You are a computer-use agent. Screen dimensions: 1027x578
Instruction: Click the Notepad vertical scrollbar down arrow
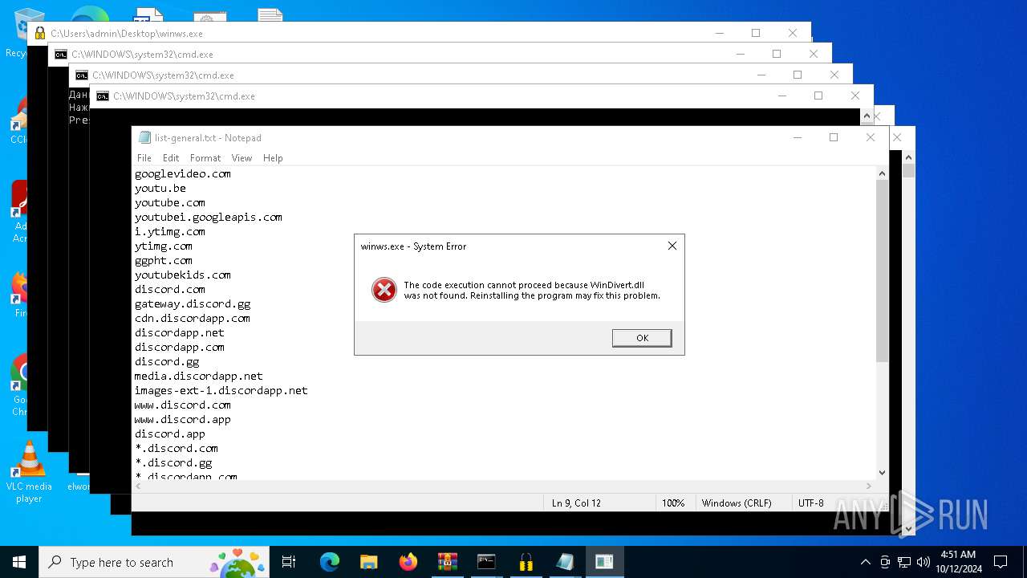[x=882, y=473]
